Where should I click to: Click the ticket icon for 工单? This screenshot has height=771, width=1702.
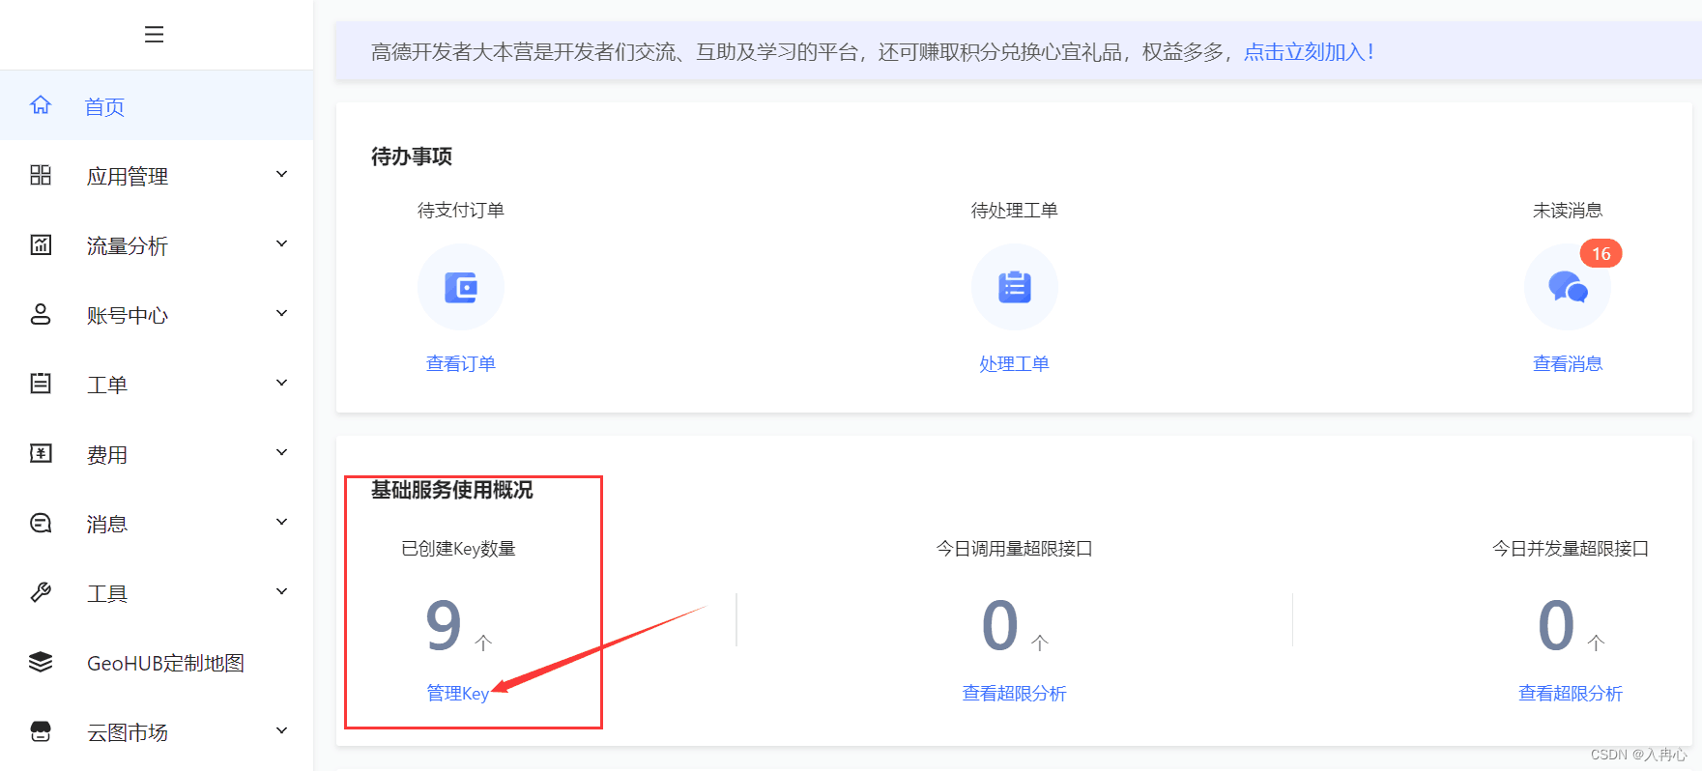click(x=41, y=384)
